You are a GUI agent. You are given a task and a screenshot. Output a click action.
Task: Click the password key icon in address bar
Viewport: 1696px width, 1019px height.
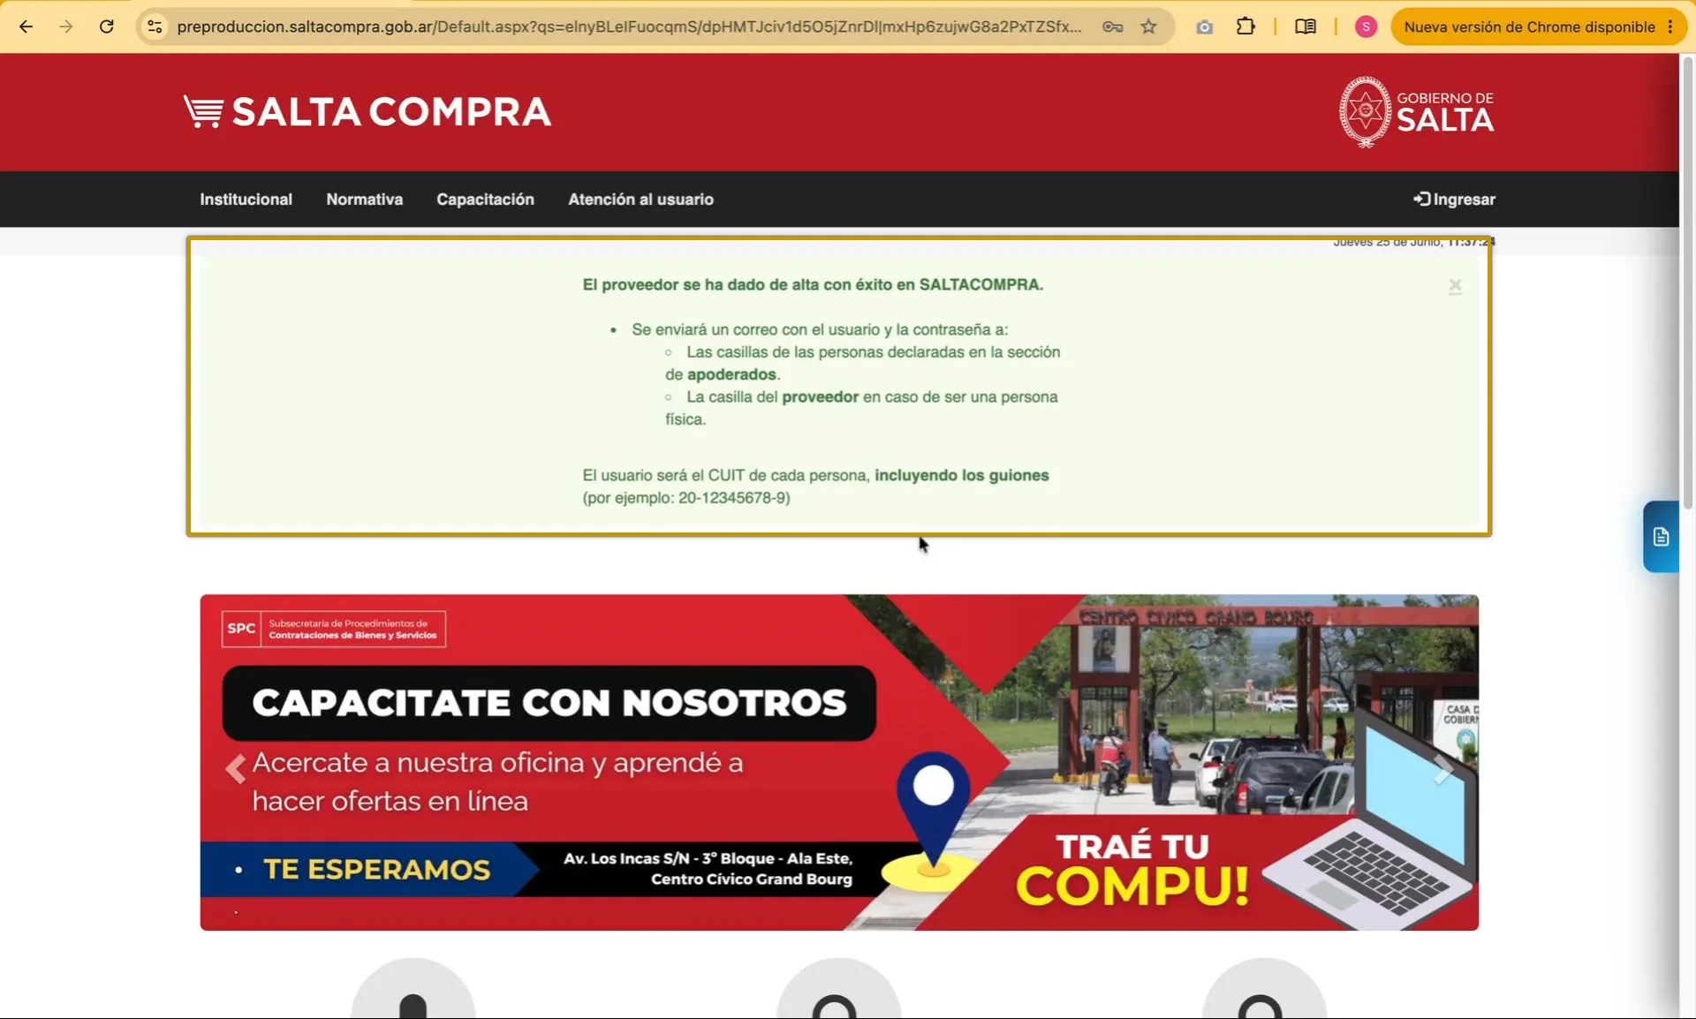coord(1112,26)
